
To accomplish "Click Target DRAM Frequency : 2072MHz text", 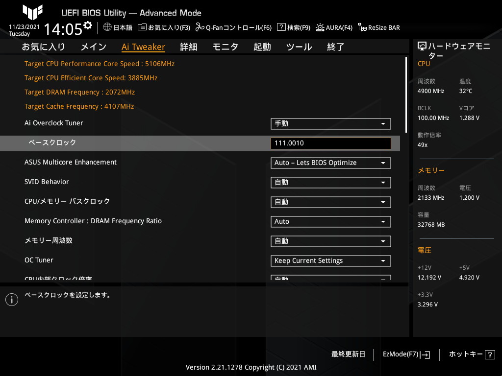I will [x=80, y=92].
